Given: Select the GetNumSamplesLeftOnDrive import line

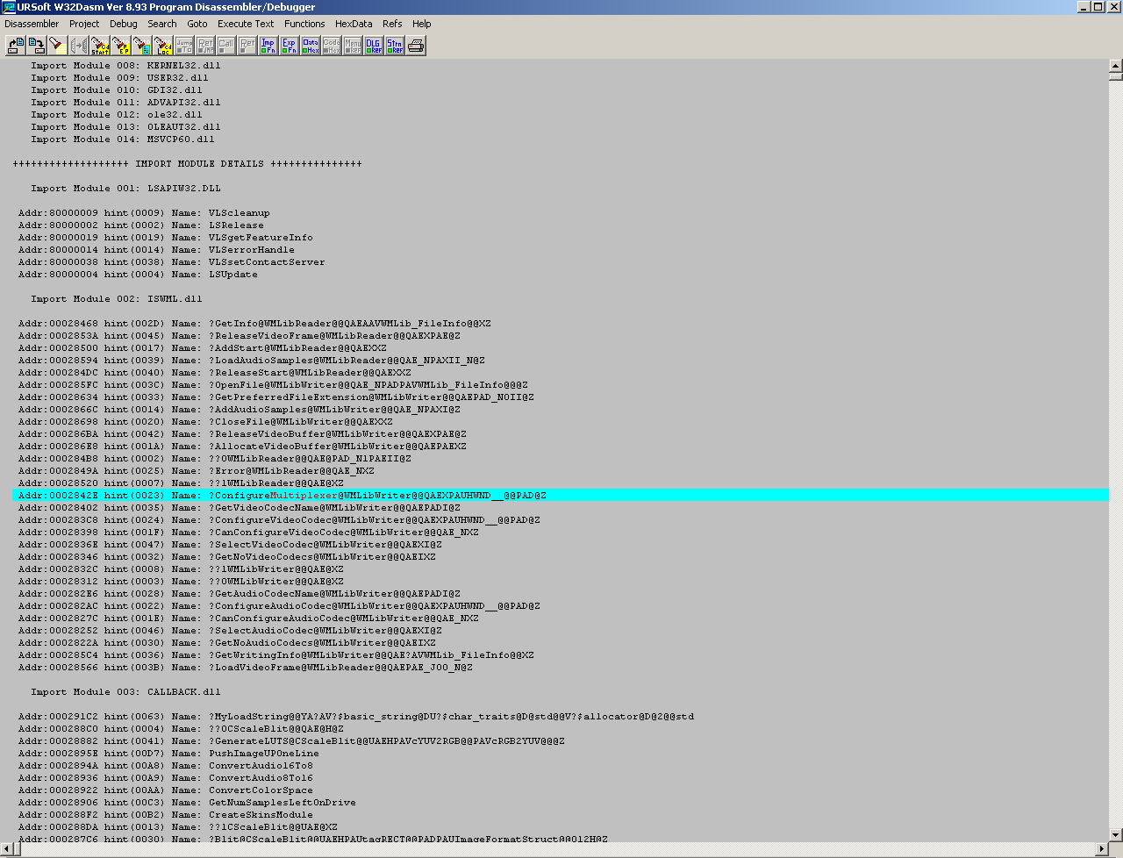Looking at the screenshot, I should click(x=187, y=803).
